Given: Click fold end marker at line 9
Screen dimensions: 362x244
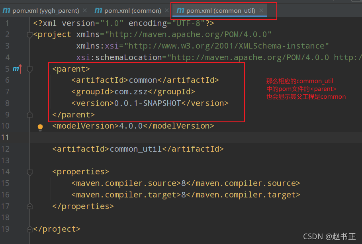Looking at the screenshot, I should pyautogui.click(x=29, y=115).
